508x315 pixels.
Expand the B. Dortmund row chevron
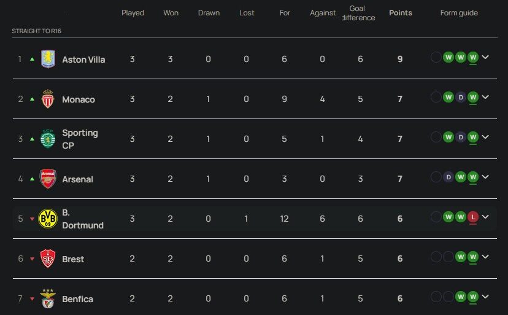(485, 217)
